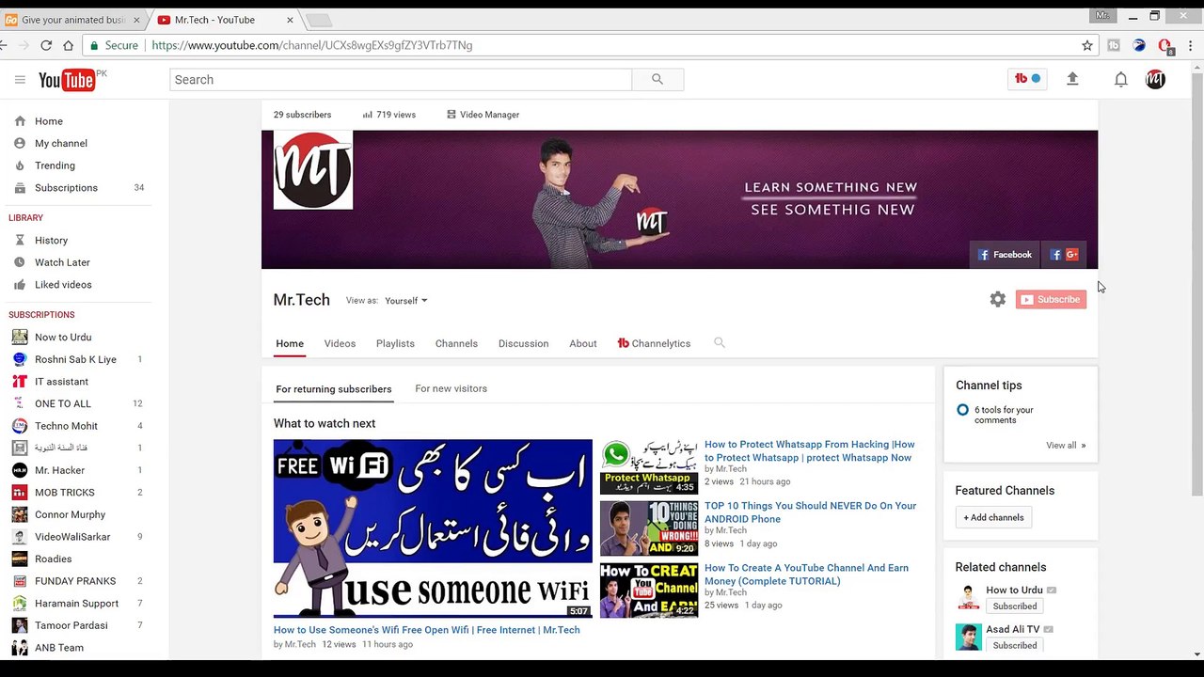The width and height of the screenshot is (1204, 677).
Task: Switch to the first browser tab
Action: [71, 20]
